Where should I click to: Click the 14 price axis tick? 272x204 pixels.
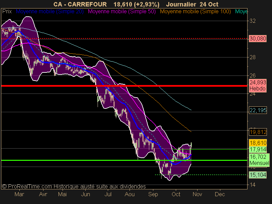pos(252,185)
